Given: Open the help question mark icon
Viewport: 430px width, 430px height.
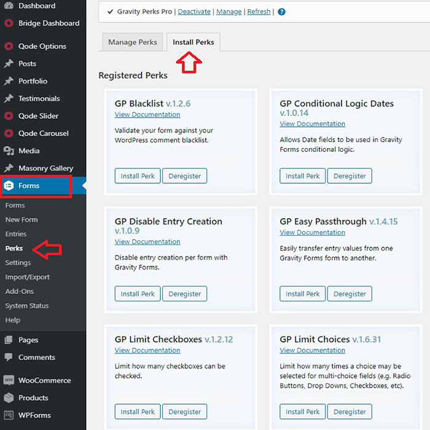Looking at the screenshot, I should click(x=281, y=12).
